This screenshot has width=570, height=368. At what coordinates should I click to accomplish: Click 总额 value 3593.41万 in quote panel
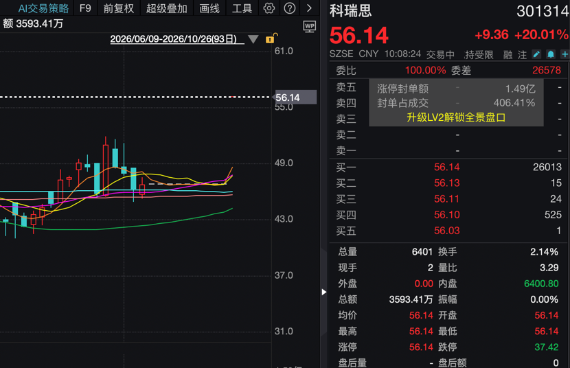pos(411,299)
